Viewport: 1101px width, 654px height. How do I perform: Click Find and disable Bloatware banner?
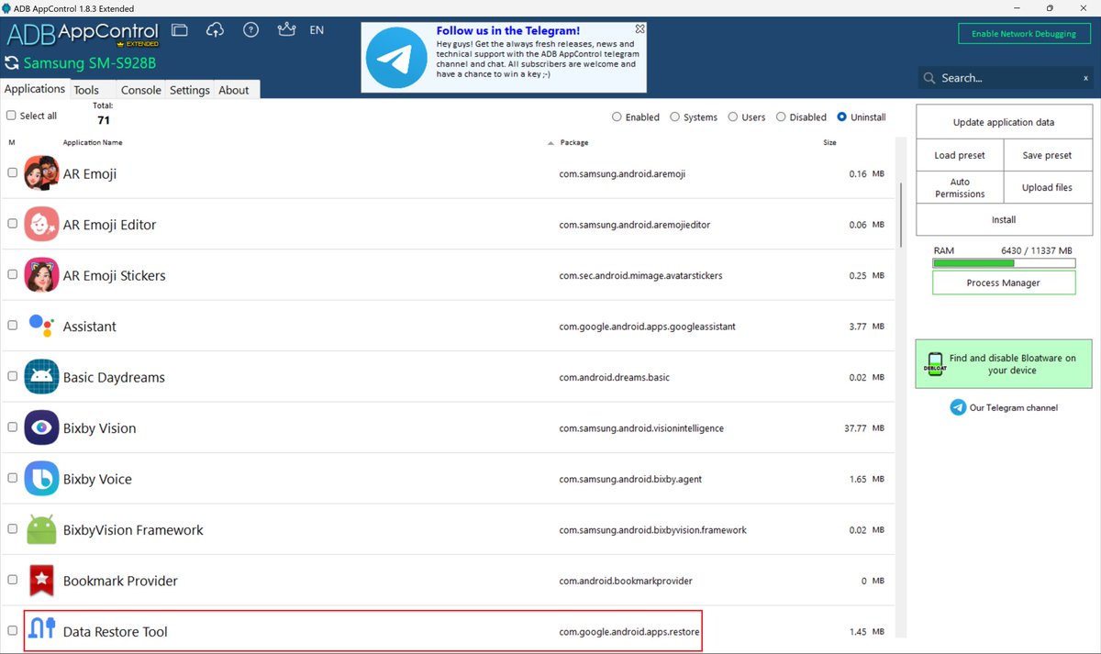coord(1004,364)
